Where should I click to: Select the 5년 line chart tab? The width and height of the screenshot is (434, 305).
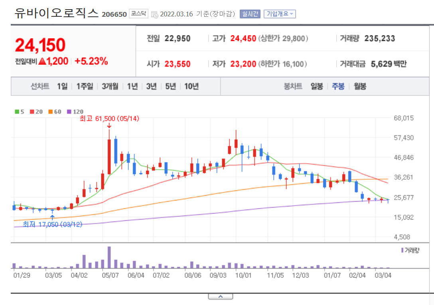click(170, 87)
